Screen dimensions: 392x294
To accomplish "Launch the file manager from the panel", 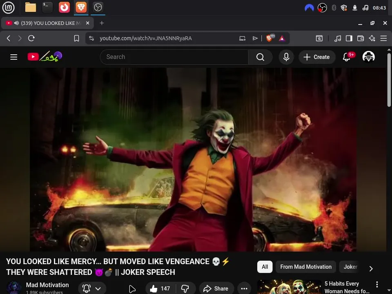I will [31, 7].
